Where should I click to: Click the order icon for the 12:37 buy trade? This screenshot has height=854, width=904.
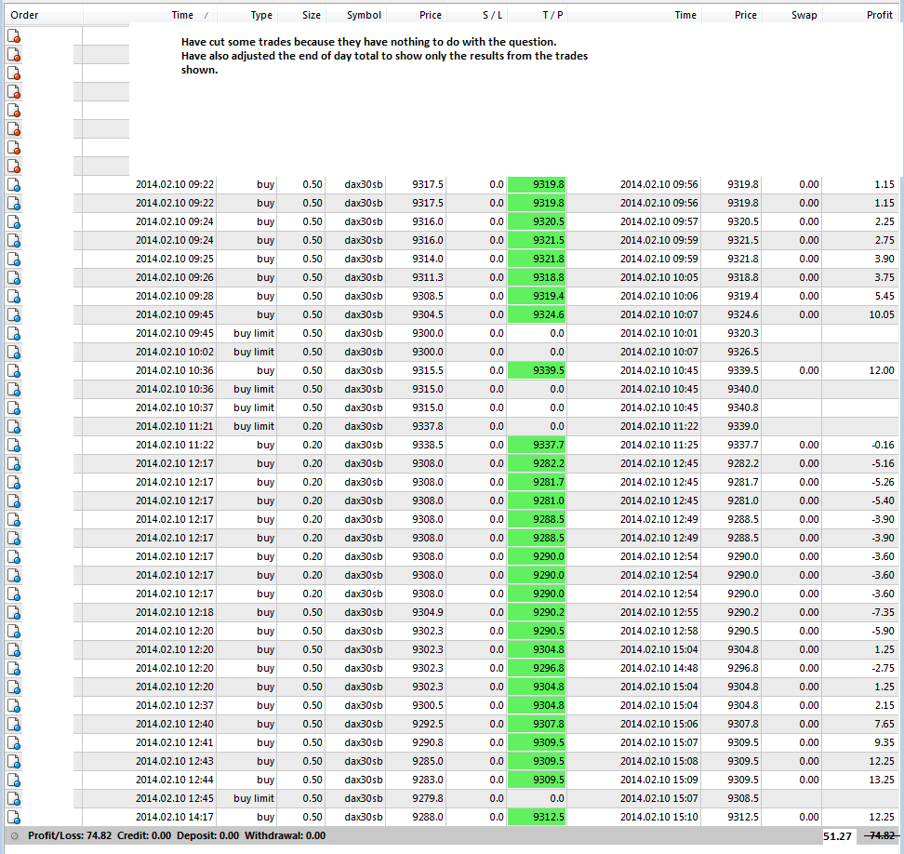pyautogui.click(x=14, y=705)
